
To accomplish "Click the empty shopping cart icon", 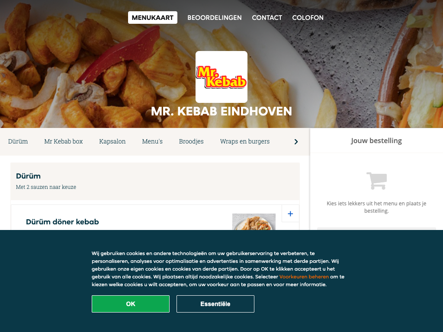I will [x=377, y=181].
